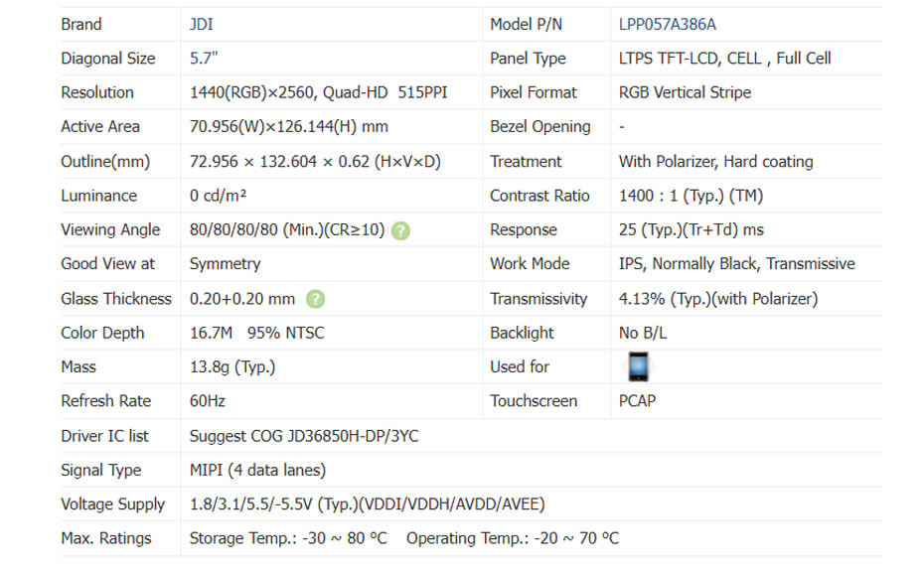Select the 13.8g mass value

click(x=231, y=367)
